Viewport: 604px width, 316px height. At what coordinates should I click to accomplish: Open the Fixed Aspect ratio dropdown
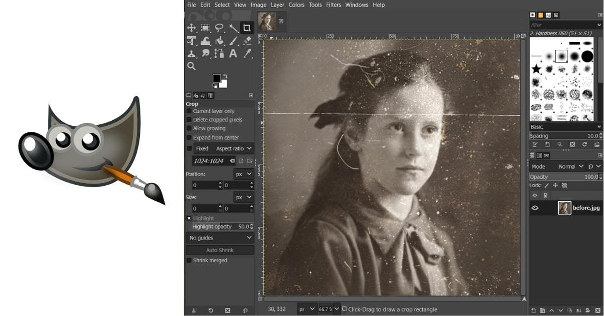223,148
